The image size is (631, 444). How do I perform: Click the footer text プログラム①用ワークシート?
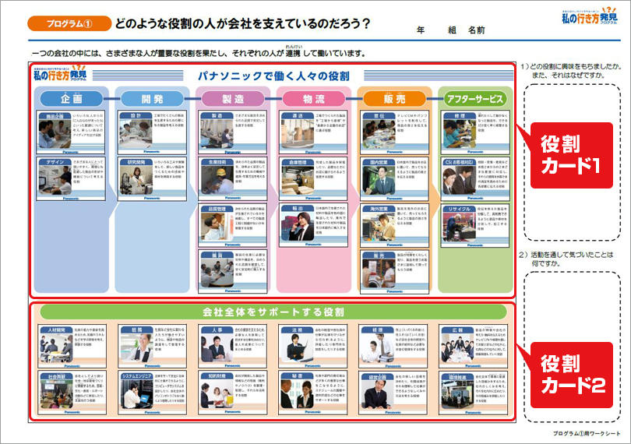pyautogui.click(x=587, y=433)
